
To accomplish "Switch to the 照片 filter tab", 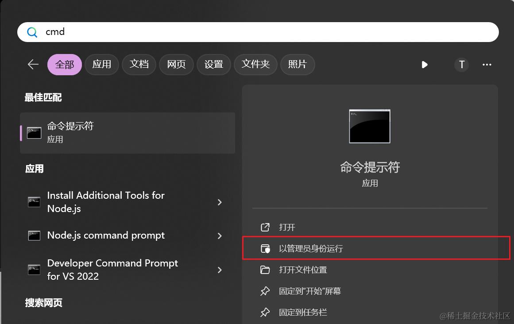I will point(298,65).
